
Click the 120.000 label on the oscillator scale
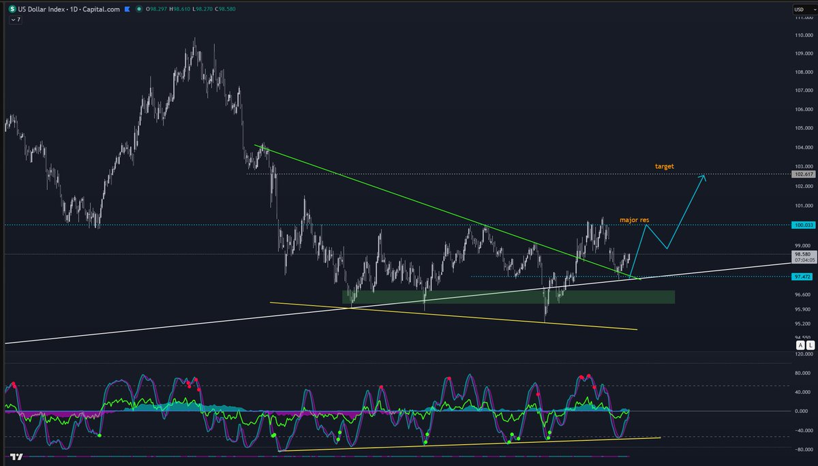click(x=803, y=354)
